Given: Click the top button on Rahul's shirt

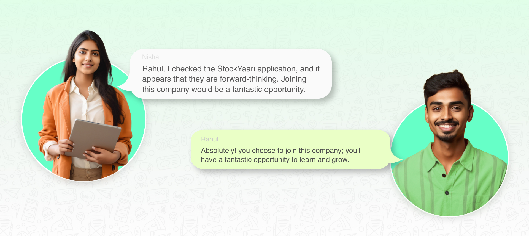Looking at the screenshot, I should 444,175.
